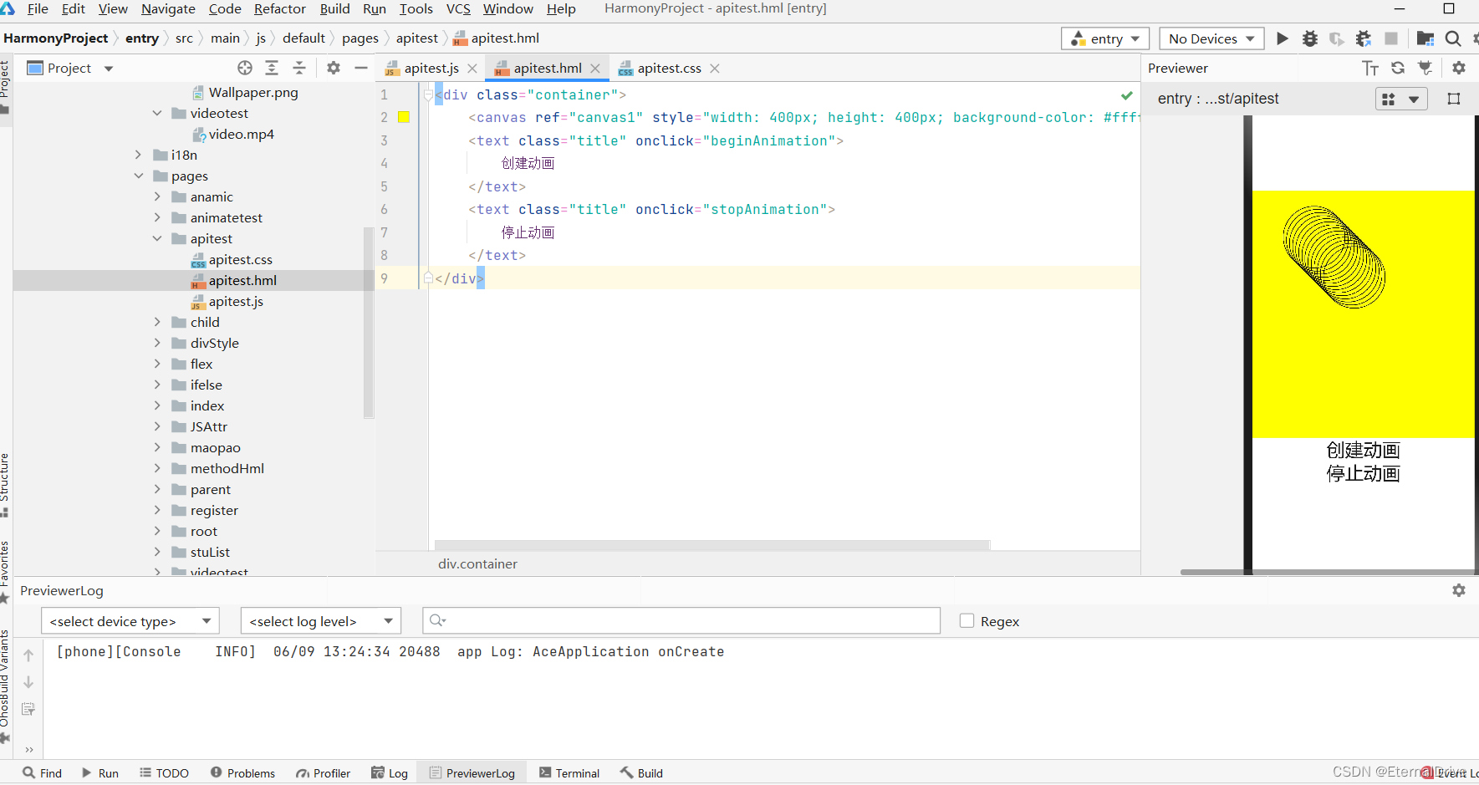
Task: Select video.mp4 in the project tree
Action: 242,134
